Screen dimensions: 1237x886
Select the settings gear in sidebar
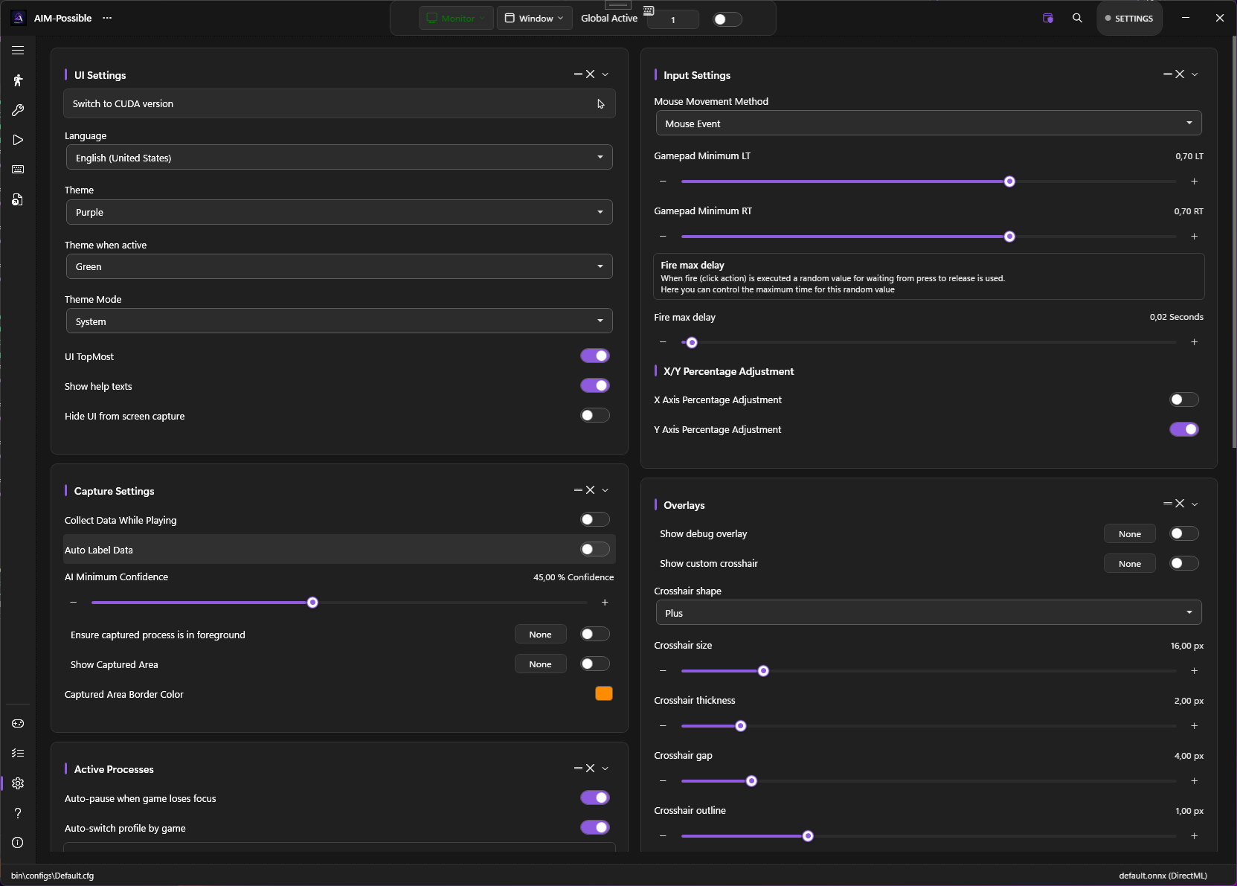point(18,783)
